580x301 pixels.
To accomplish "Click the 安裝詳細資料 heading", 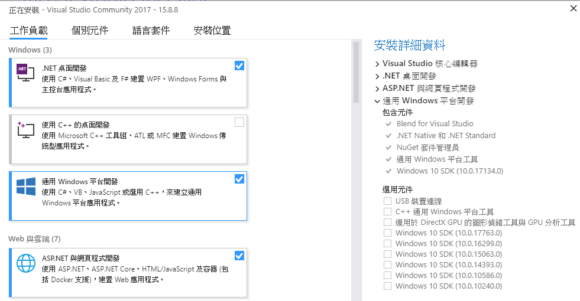I will (410, 45).
